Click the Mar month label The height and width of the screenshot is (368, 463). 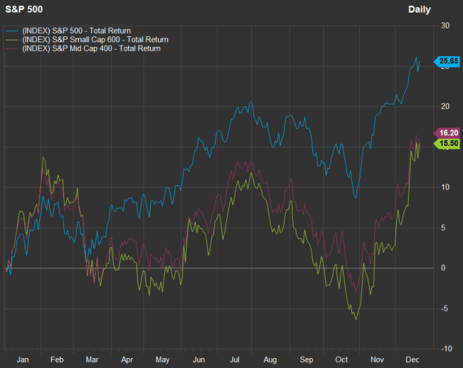pyautogui.click(x=92, y=360)
